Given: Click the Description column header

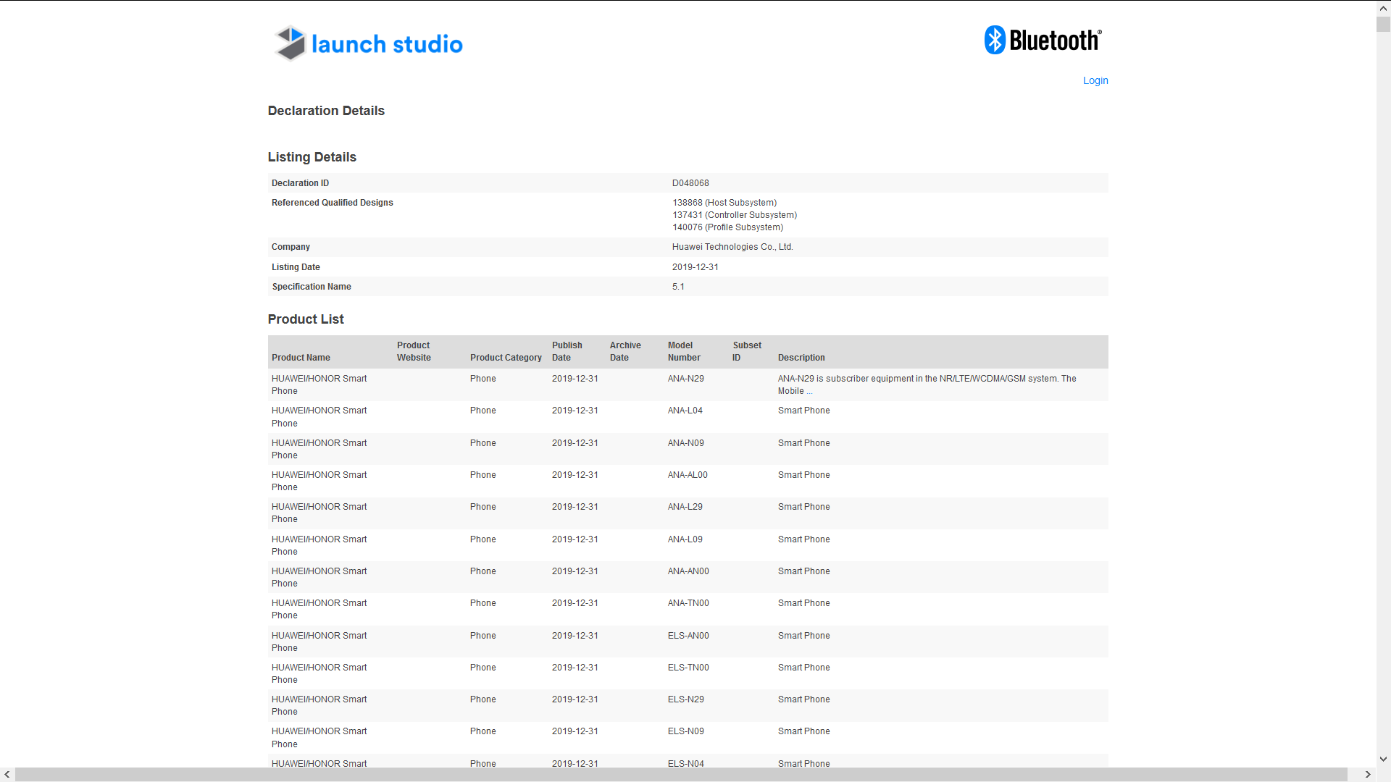Looking at the screenshot, I should pos(801,358).
